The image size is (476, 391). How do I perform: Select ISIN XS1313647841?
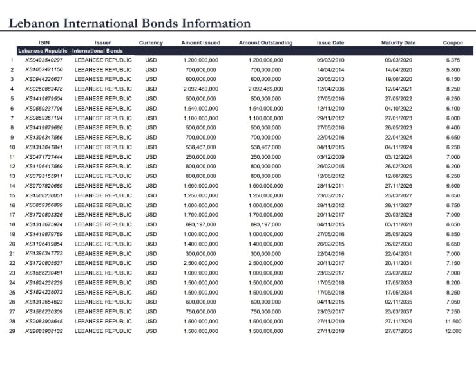[44, 147]
